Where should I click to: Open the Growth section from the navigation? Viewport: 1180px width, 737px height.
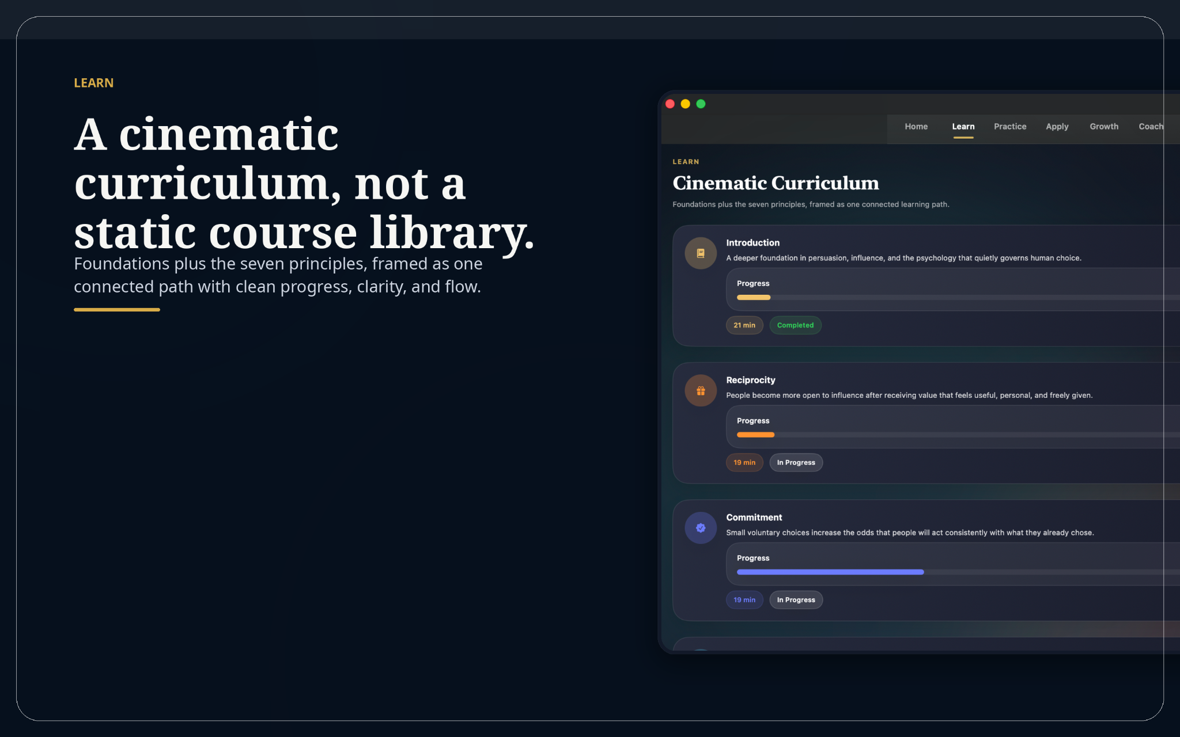[x=1104, y=126]
